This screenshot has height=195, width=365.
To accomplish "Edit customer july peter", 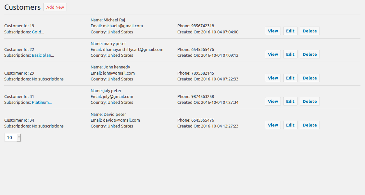I will click(290, 101).
